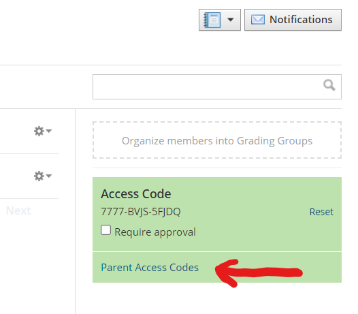Open the upper member gear icon

[x=39, y=131]
